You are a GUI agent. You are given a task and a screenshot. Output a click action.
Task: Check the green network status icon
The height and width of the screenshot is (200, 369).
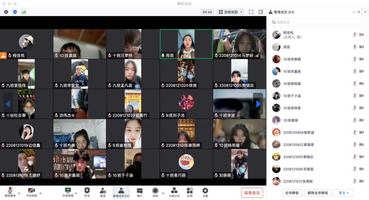click(24, 12)
